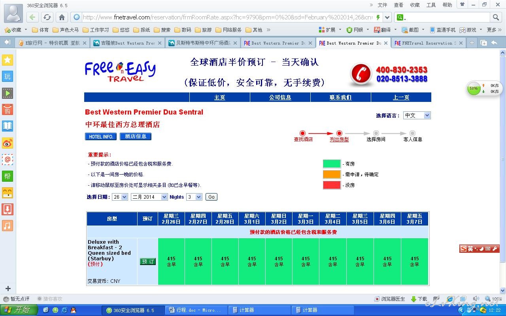This screenshot has width=506, height=316.
Task: Open the 工具 menu
Action: click(x=431, y=5)
